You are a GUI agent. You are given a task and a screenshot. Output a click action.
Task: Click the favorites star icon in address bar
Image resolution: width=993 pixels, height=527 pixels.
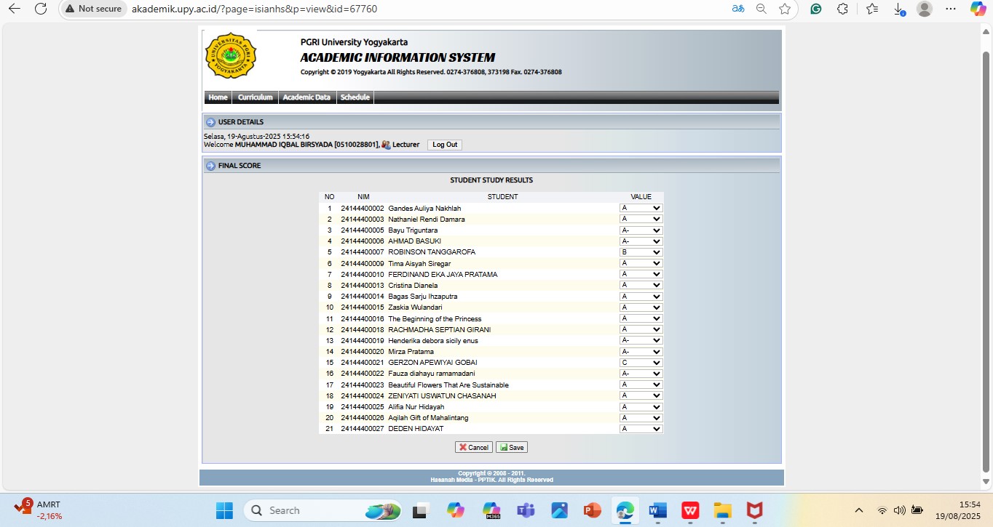[784, 9]
